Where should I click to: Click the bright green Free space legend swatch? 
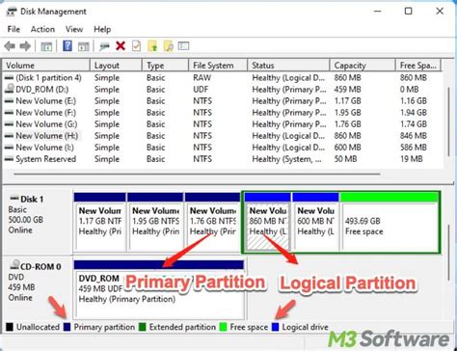coord(223,327)
